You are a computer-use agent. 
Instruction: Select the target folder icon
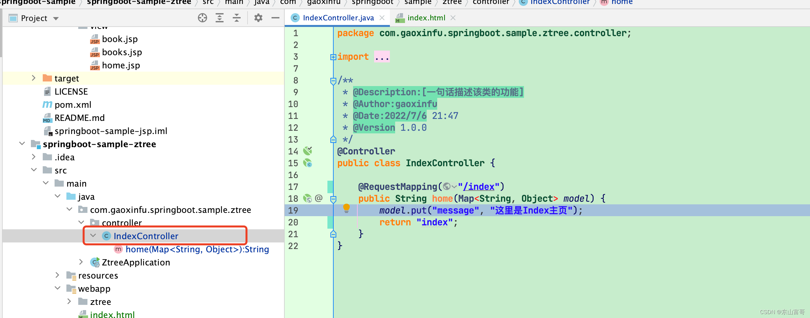(47, 78)
